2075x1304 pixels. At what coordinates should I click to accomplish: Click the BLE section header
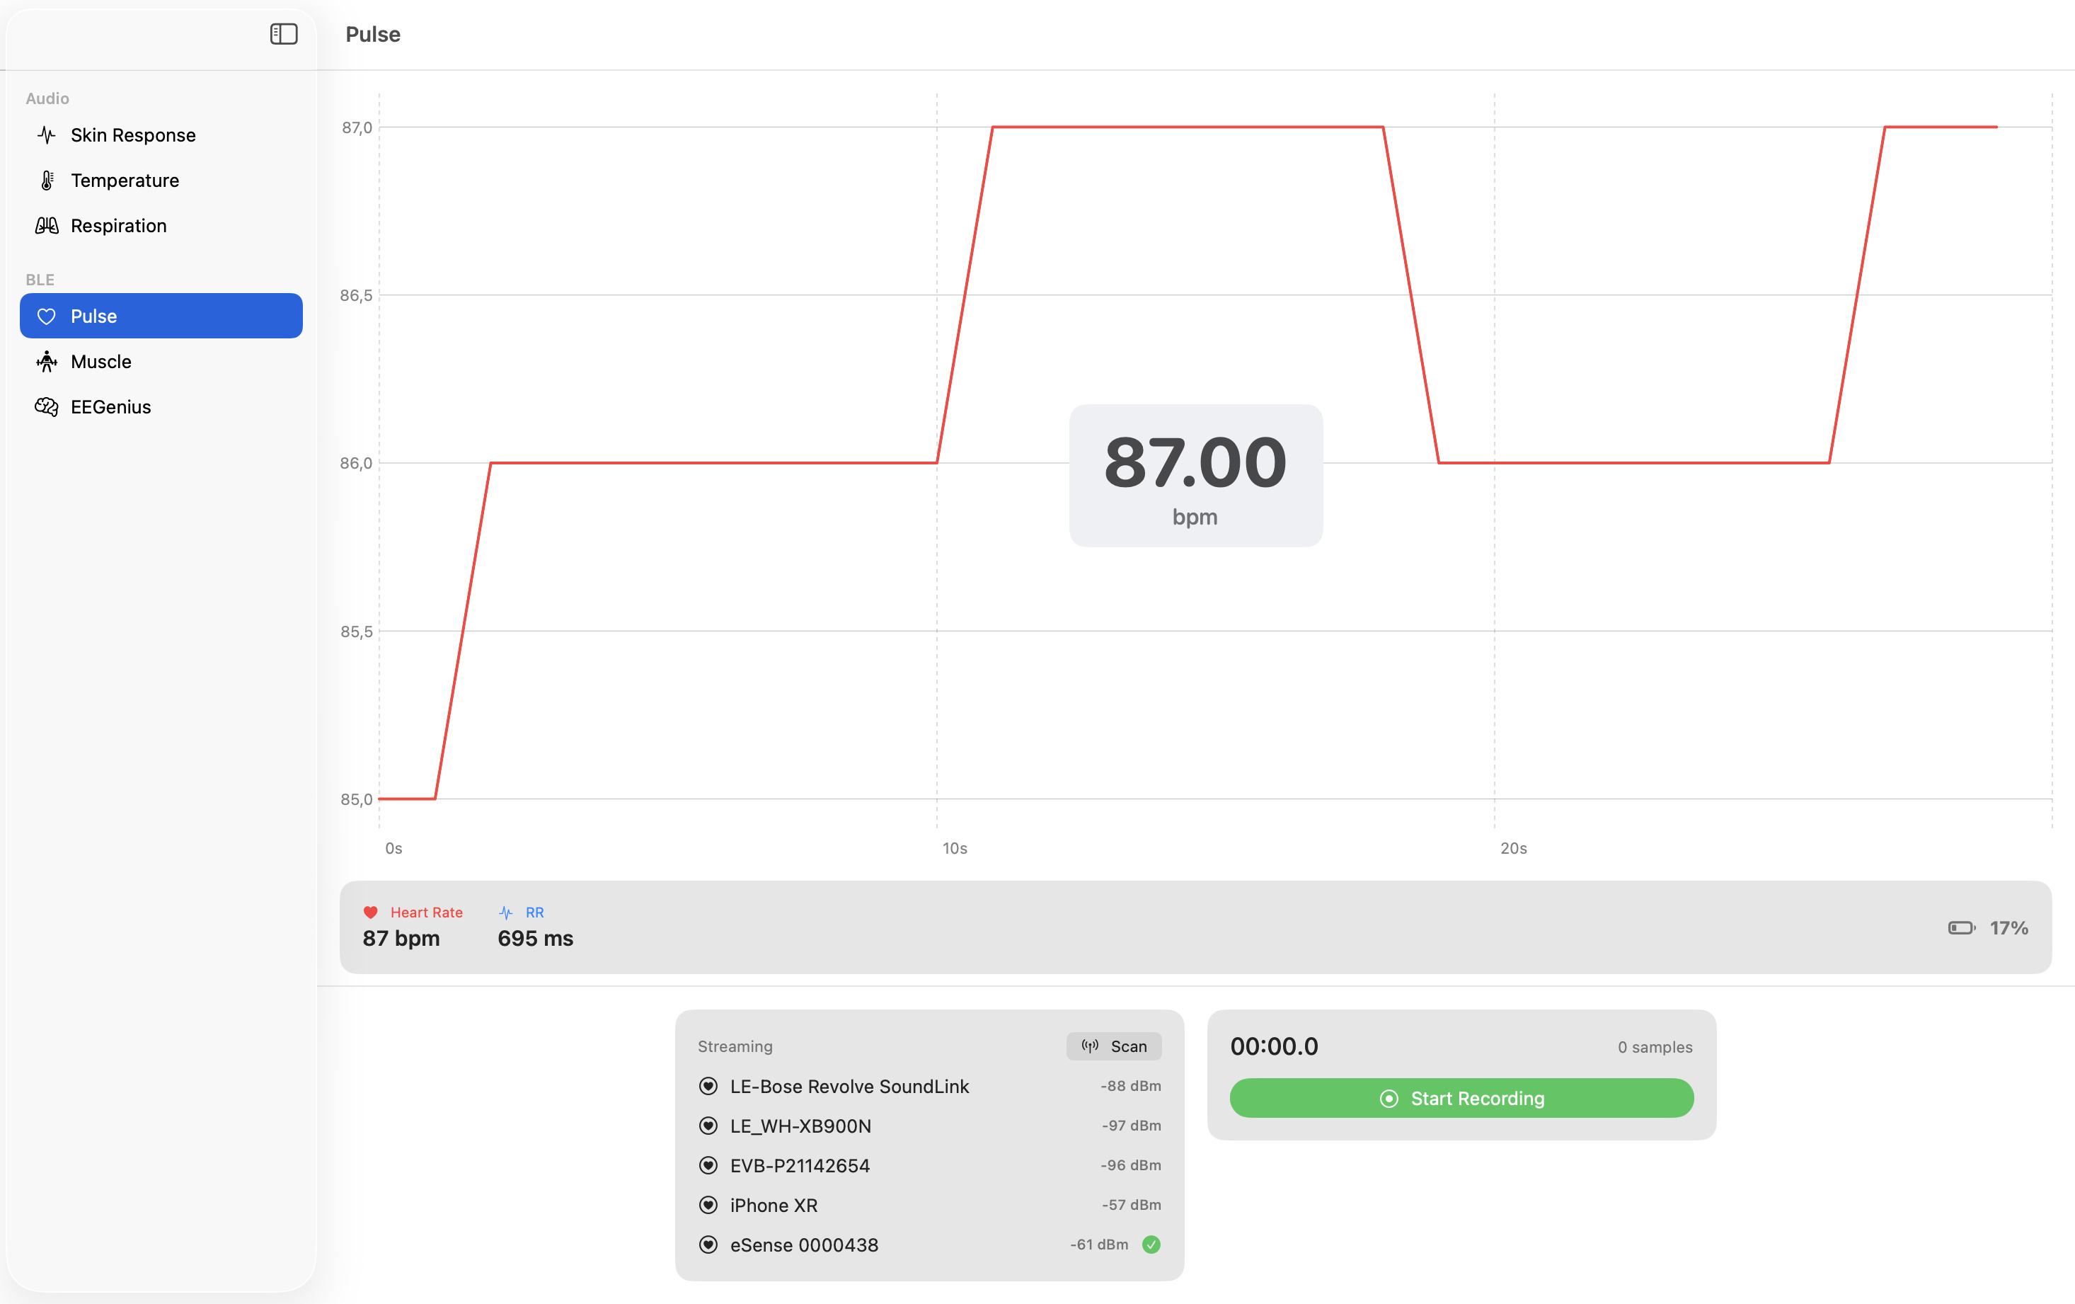[x=40, y=279]
